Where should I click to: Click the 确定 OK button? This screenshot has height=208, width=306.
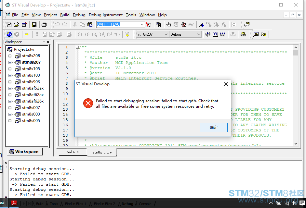pyautogui.click(x=214, y=128)
